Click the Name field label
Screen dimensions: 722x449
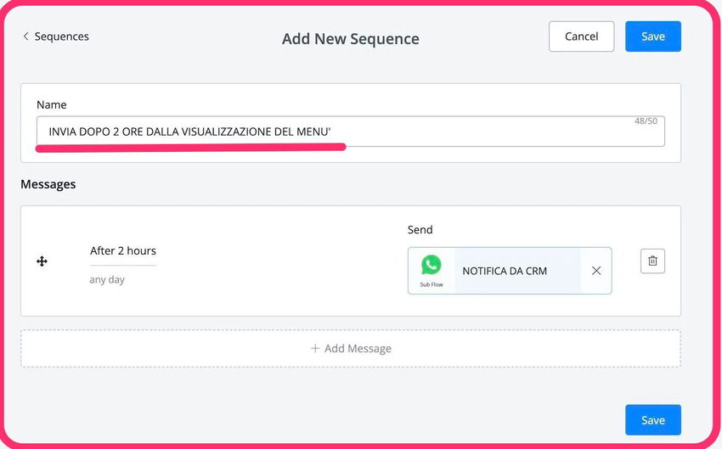51,104
